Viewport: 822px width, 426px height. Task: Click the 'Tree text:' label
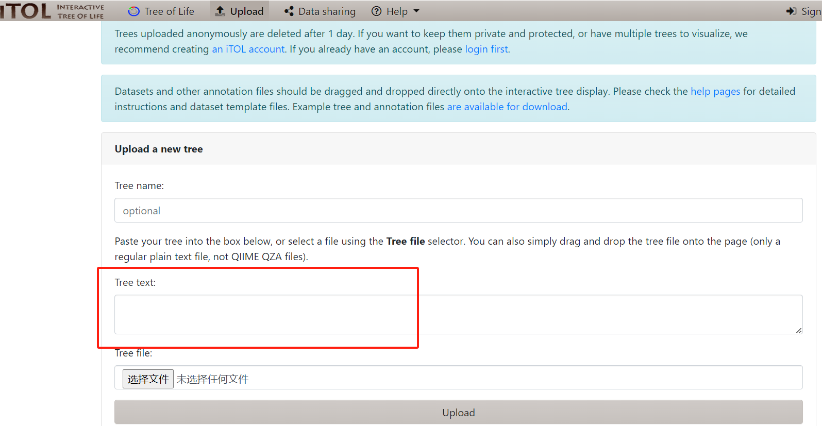(x=135, y=282)
